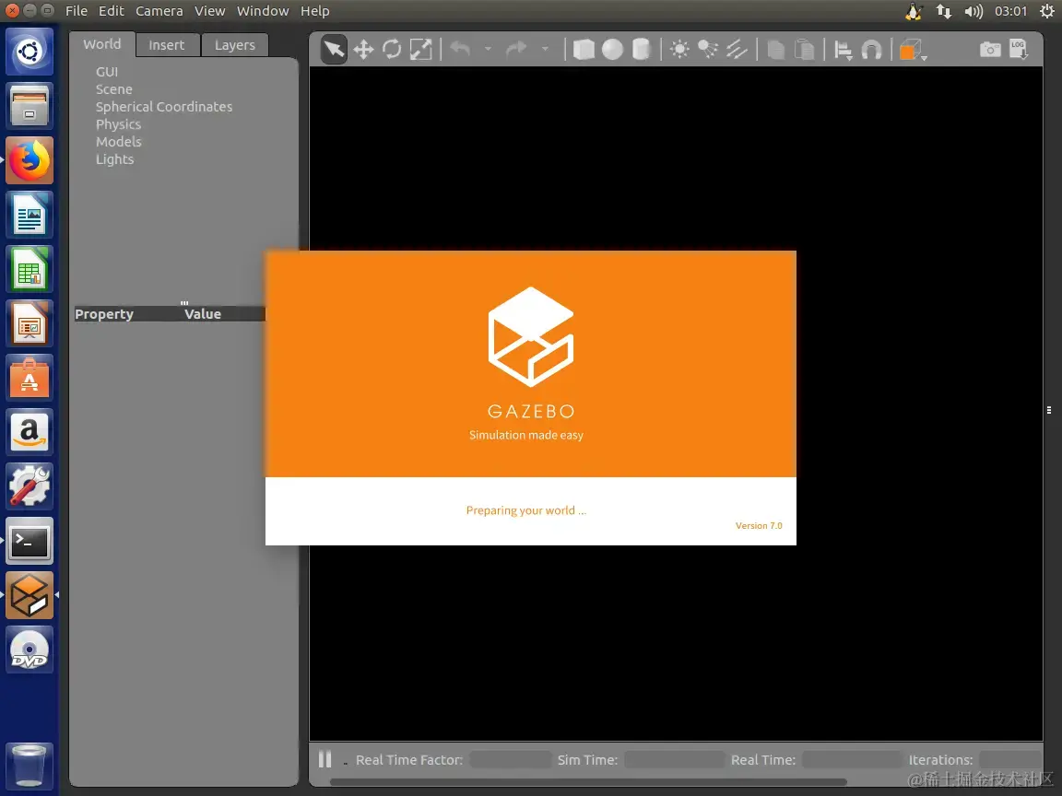Open the Edit menu
Viewport: 1062px width, 796px height.
(x=111, y=11)
